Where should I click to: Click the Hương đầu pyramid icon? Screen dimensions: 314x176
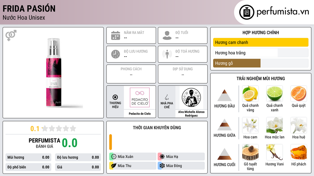pos(224,95)
